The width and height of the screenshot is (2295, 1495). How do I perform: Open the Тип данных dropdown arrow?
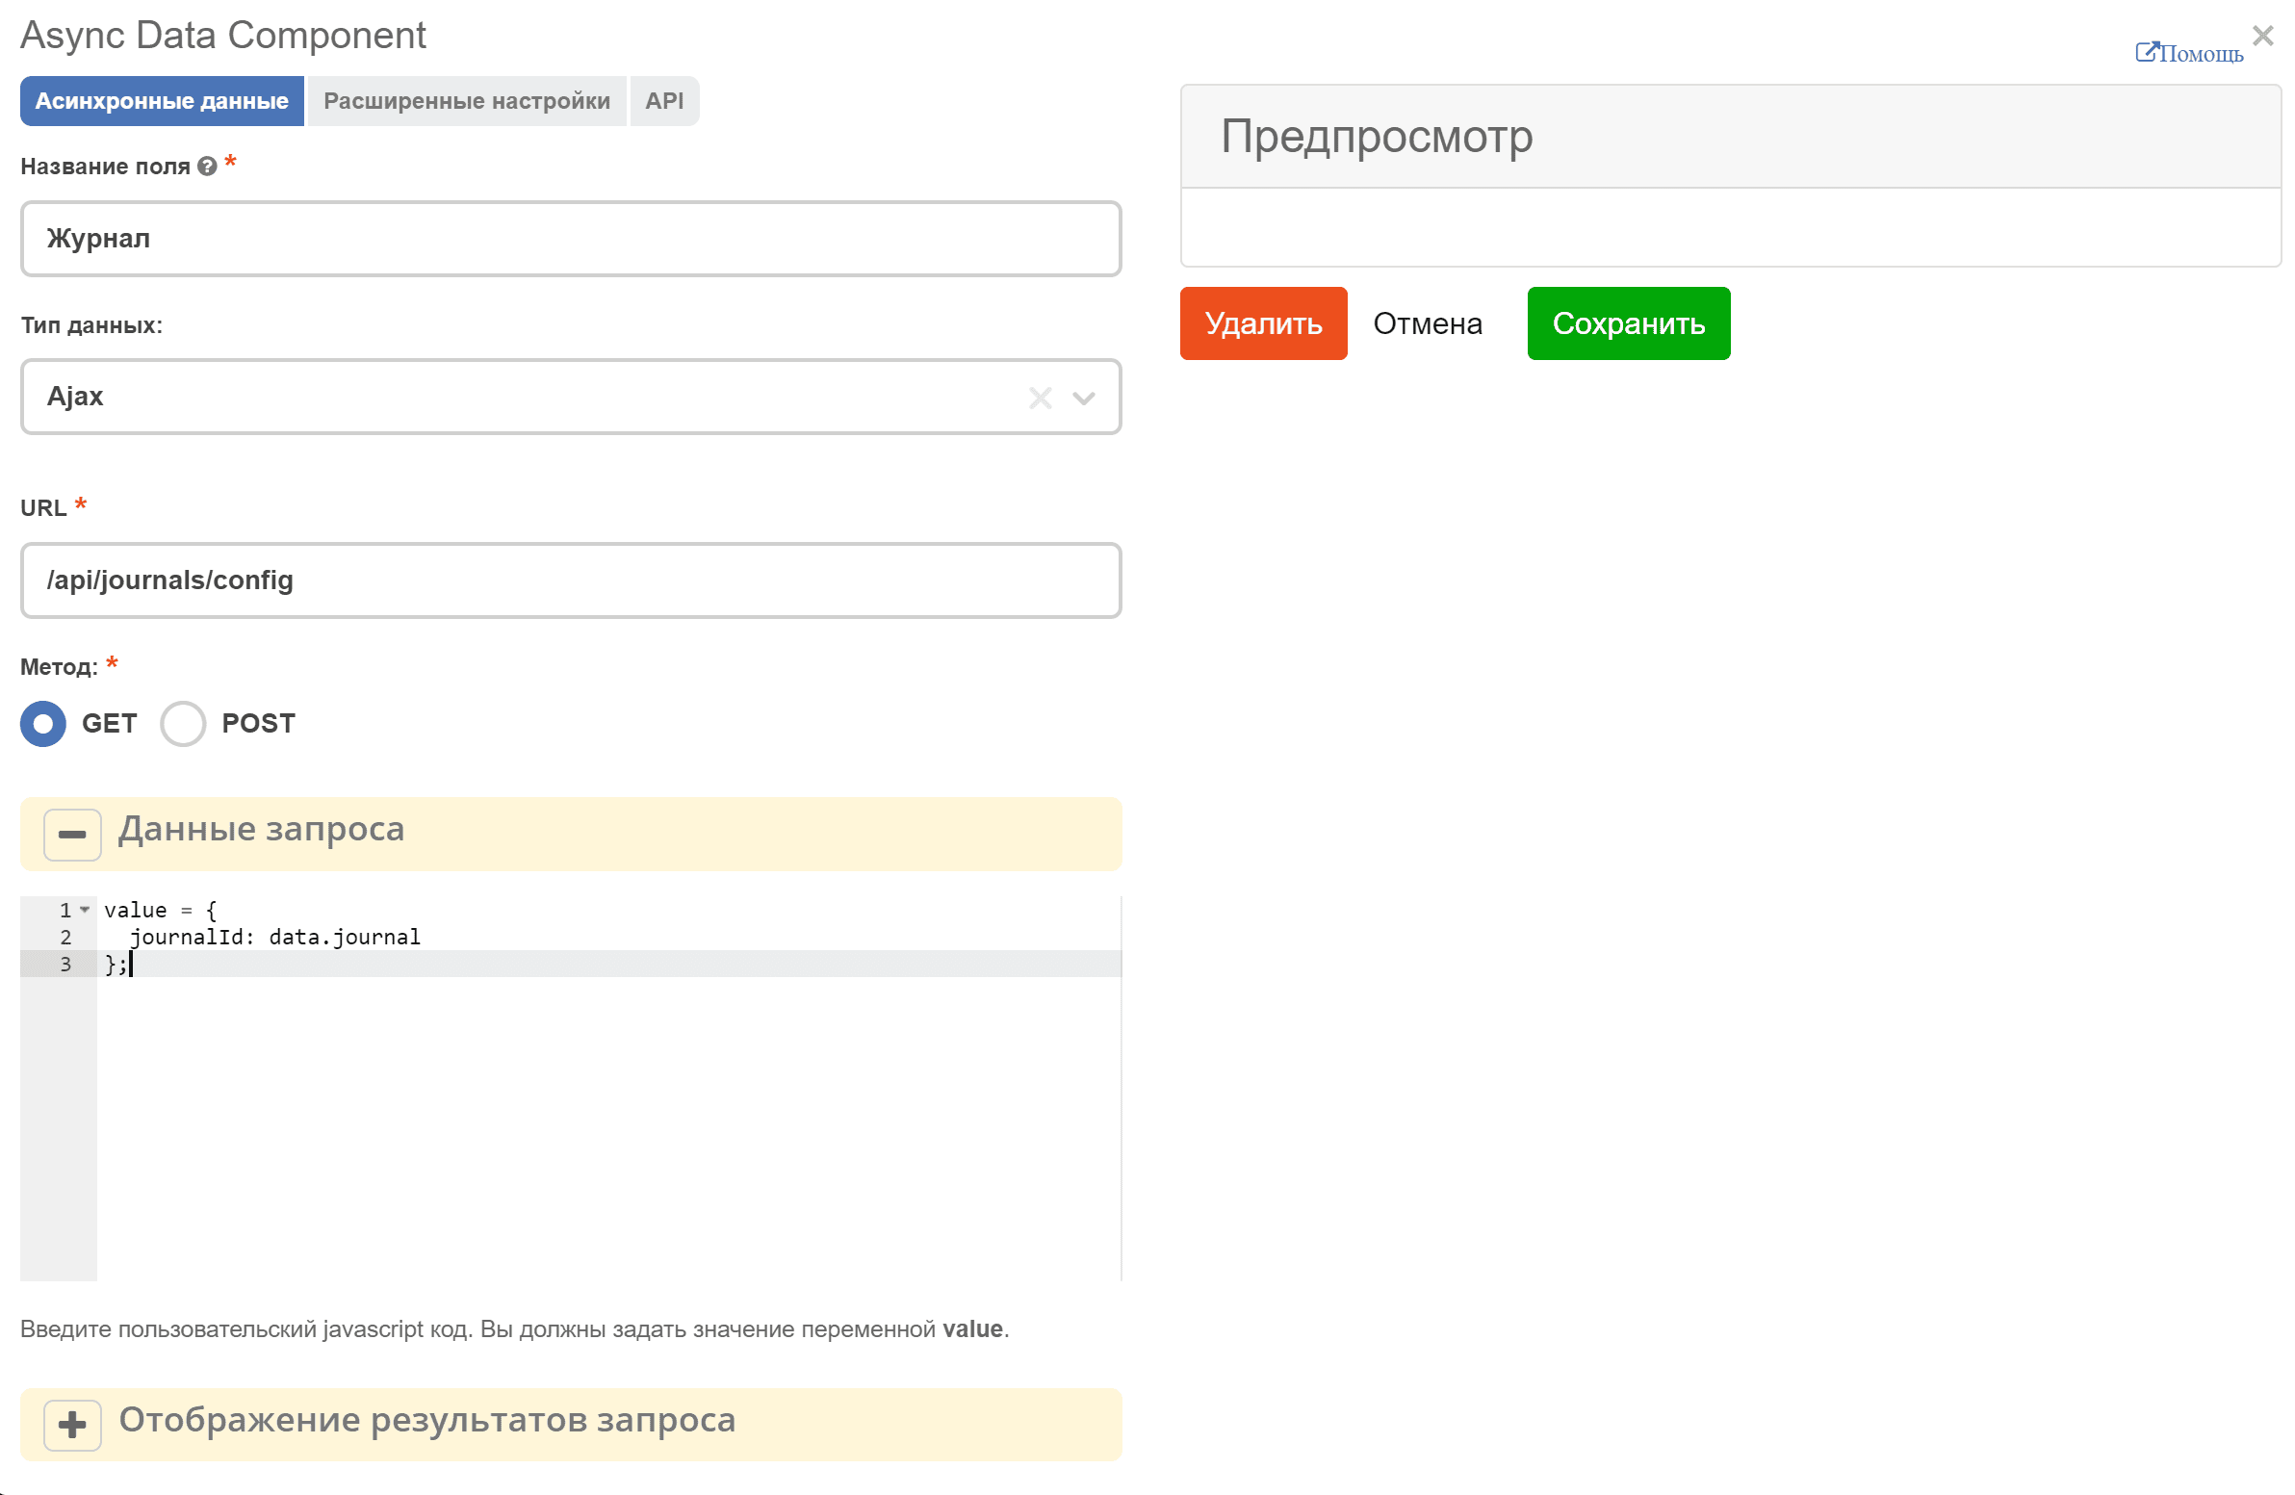pos(1084,398)
